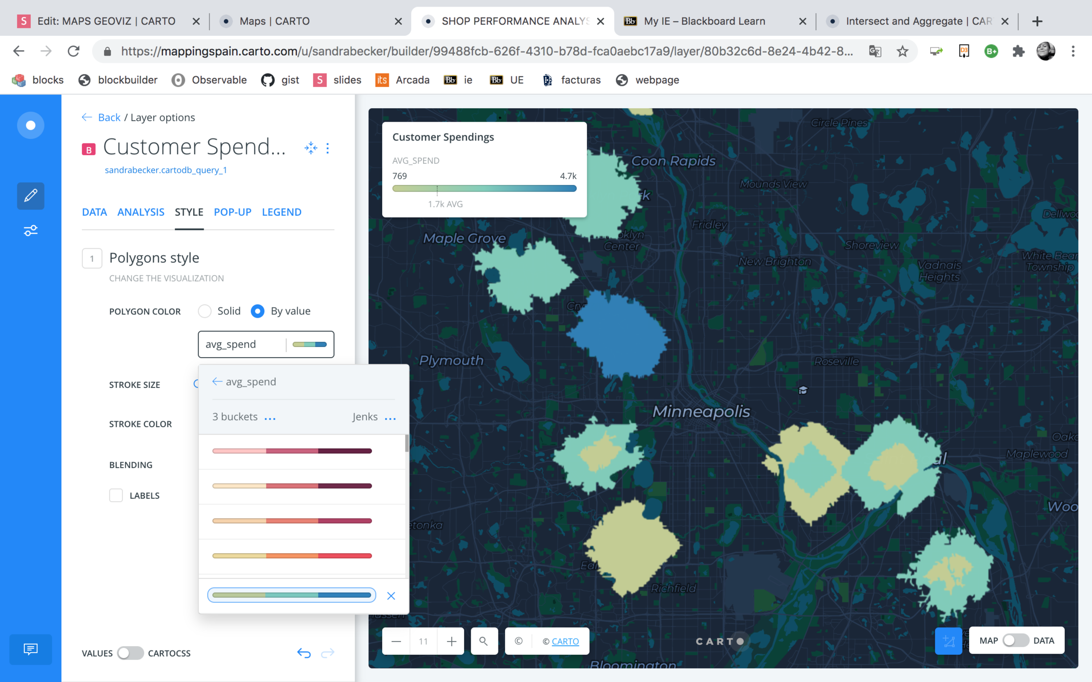
Task: Zoom out the map with minus button
Action: pos(396,641)
